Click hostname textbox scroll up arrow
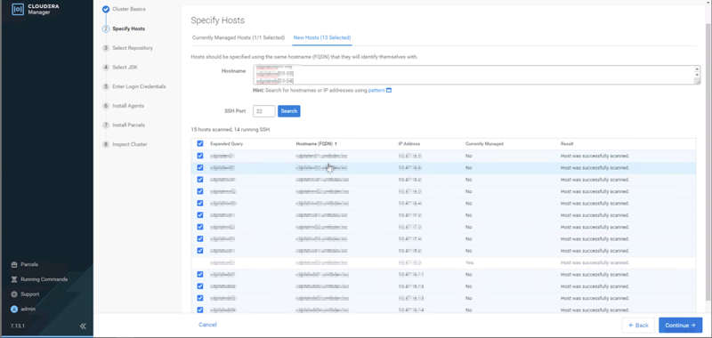Viewport: 712px width, 338px height. 697,69
